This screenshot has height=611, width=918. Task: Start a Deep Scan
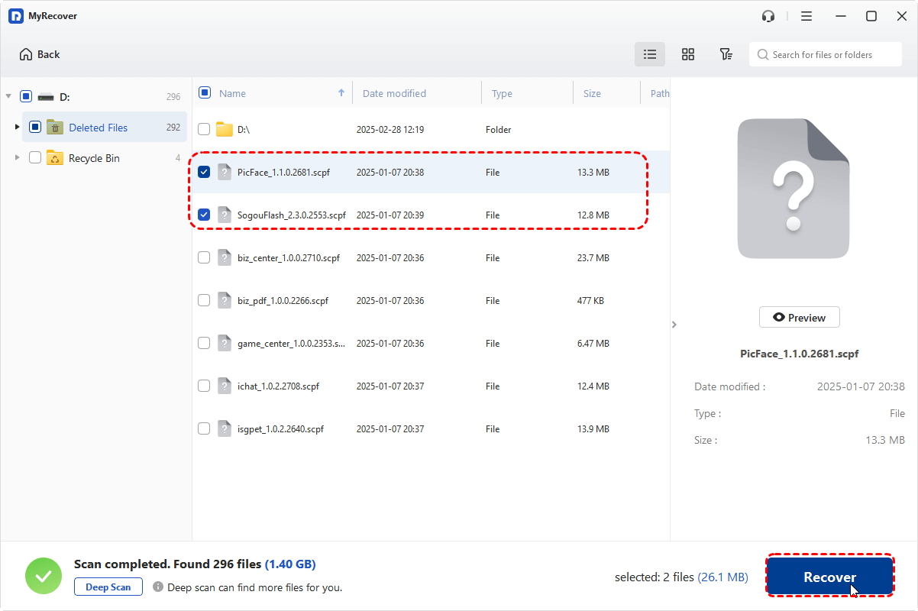pyautogui.click(x=108, y=587)
